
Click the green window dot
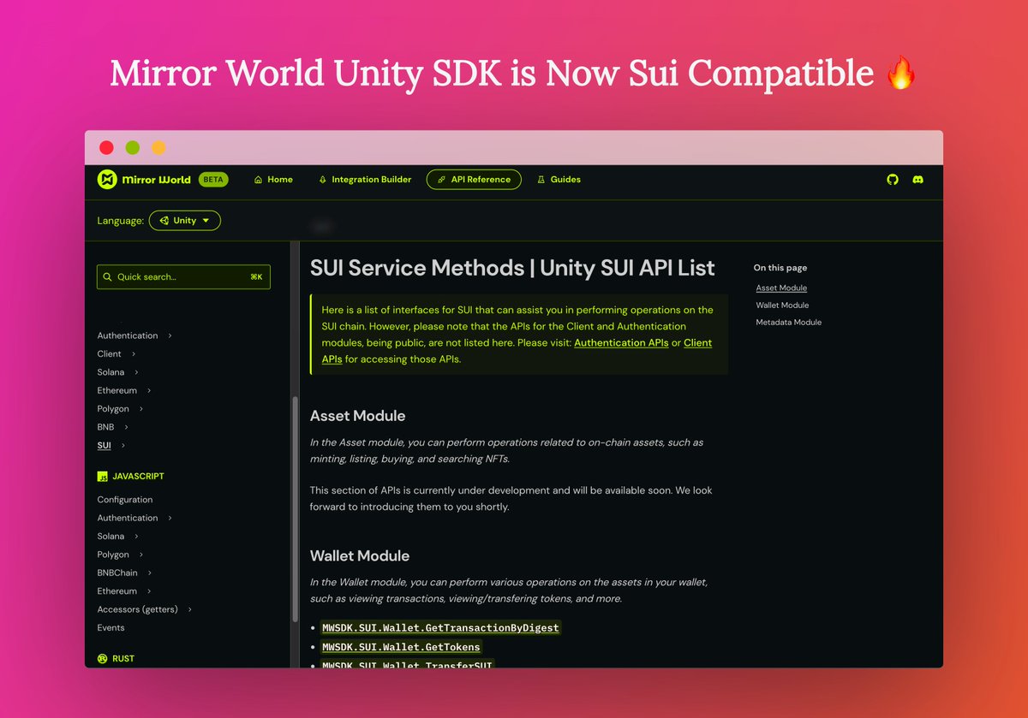point(133,147)
